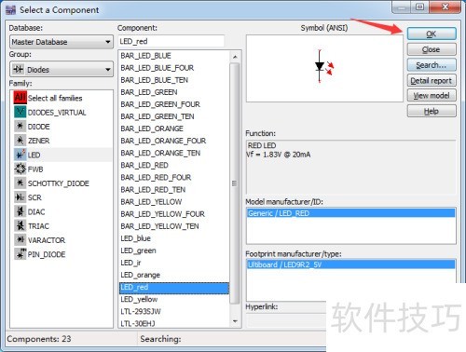
Task: Click the component list scrollbar thumb
Action: (x=235, y=183)
